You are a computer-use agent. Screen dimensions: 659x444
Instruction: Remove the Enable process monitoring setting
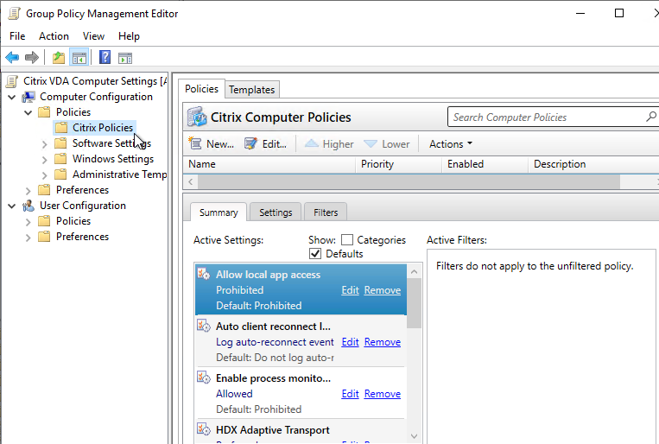383,394
